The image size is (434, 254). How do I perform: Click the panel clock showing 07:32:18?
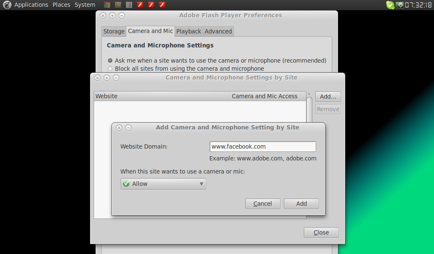pos(418,5)
